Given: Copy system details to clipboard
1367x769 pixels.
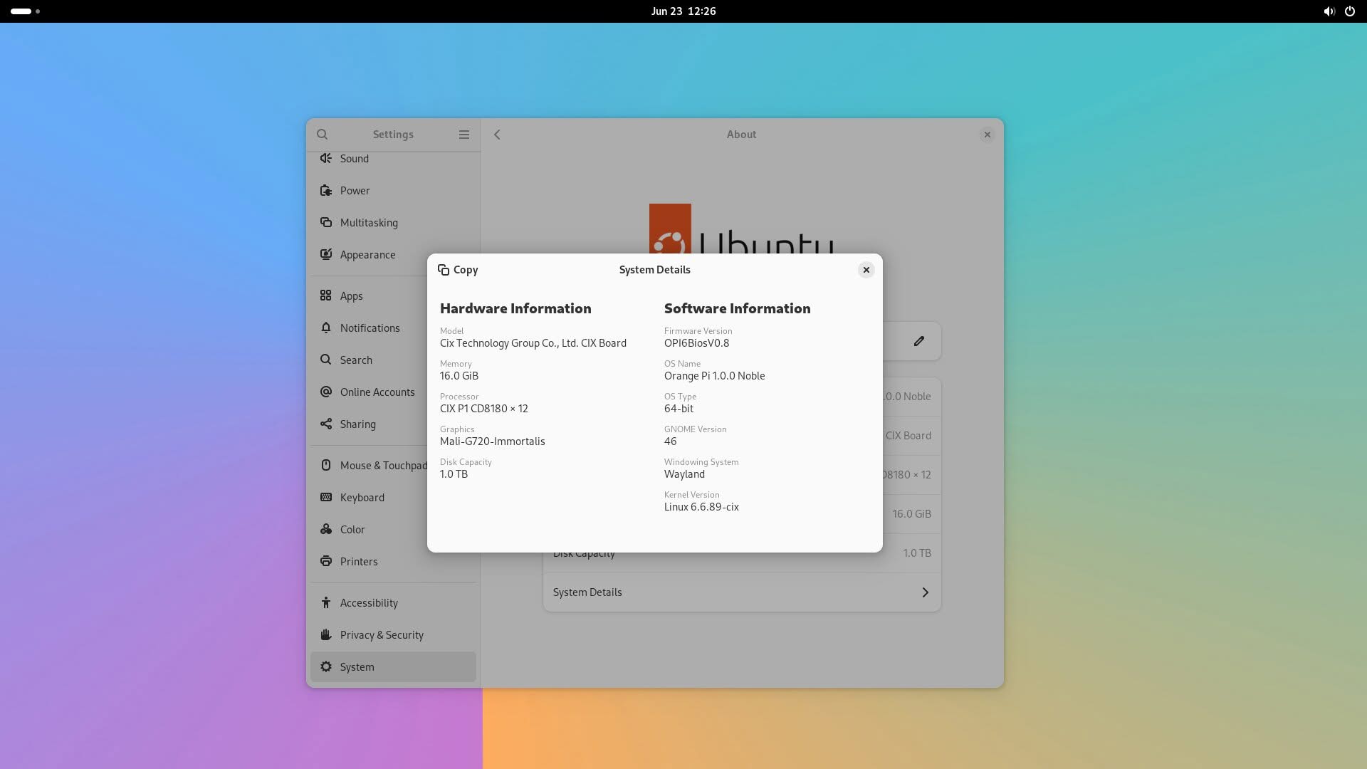Looking at the screenshot, I should click(458, 270).
